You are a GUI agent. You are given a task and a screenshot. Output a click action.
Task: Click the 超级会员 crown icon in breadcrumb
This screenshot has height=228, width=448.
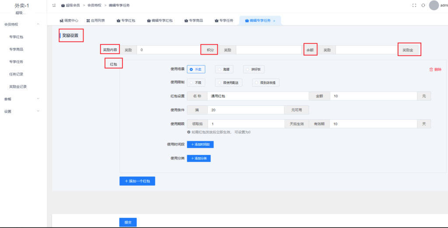tap(63, 5)
